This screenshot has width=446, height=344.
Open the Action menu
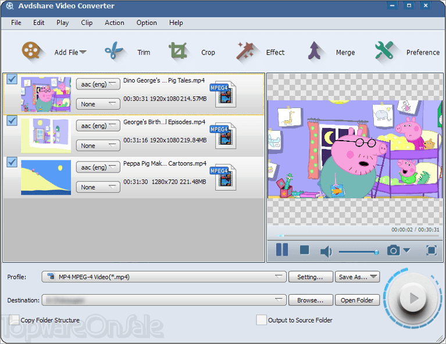click(114, 23)
